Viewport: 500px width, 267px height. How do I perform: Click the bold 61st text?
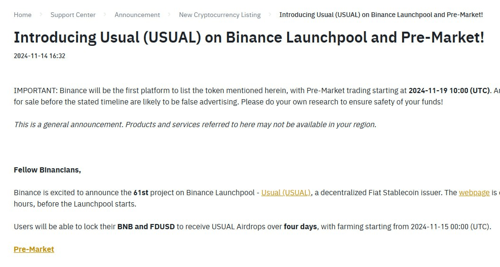click(141, 193)
